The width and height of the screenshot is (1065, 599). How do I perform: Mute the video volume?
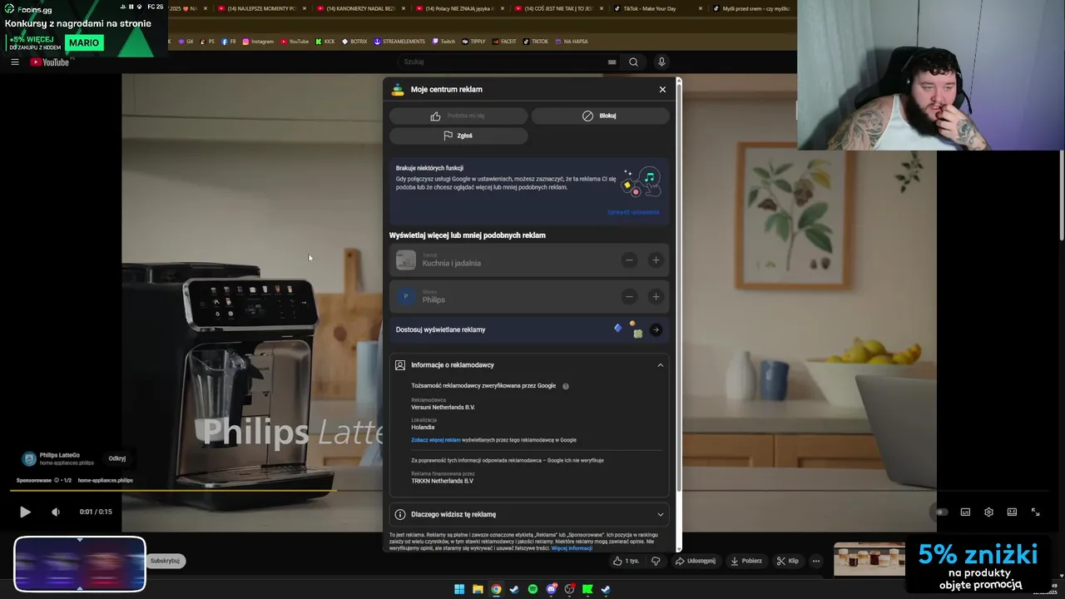[x=56, y=512]
